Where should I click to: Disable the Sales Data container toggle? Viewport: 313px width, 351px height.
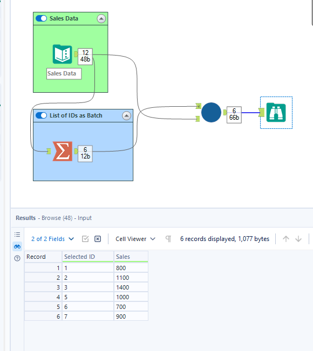tap(41, 18)
